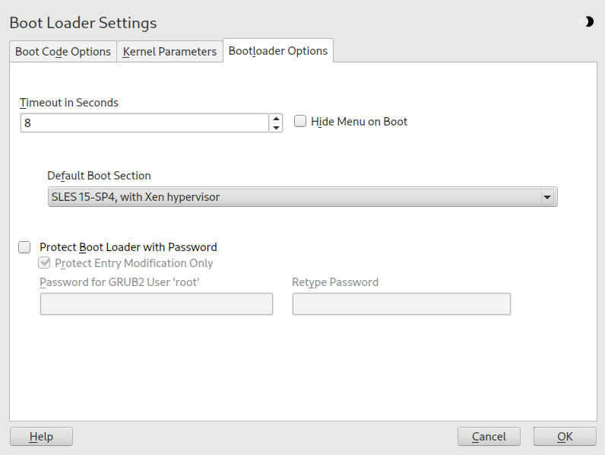Select the Bootloader Options tab
The width and height of the screenshot is (605, 455).
[278, 51]
